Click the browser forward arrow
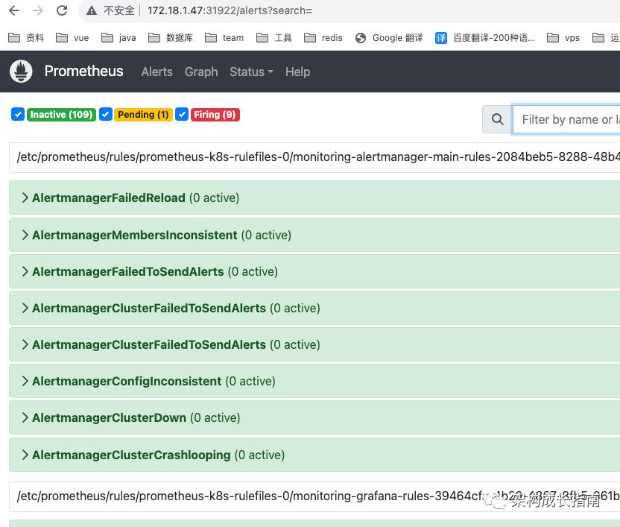The image size is (620, 527). click(38, 10)
